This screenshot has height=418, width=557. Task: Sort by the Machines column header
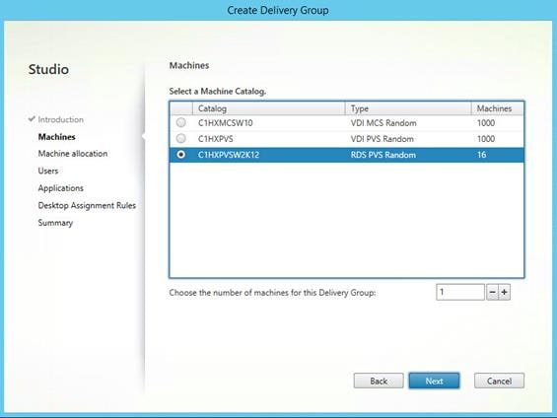pyautogui.click(x=497, y=108)
